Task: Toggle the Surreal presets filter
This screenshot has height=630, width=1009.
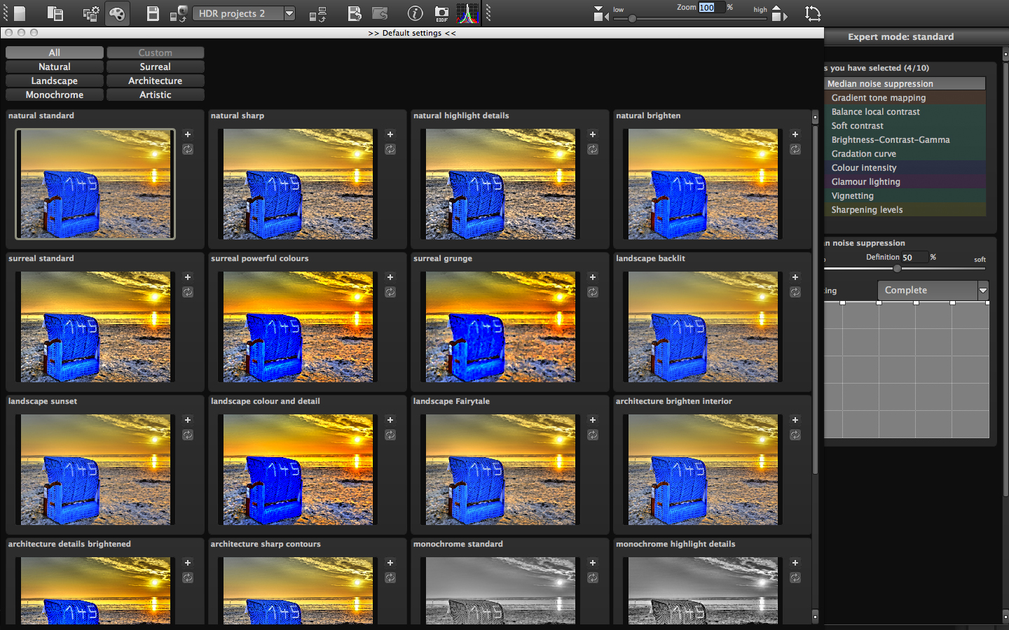Action: 156,66
